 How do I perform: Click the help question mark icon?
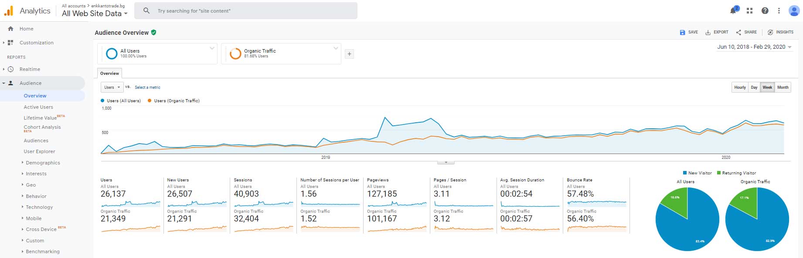(x=765, y=11)
